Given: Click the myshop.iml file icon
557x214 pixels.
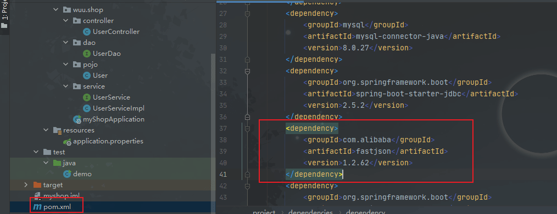Looking at the screenshot, I should click(x=37, y=196).
